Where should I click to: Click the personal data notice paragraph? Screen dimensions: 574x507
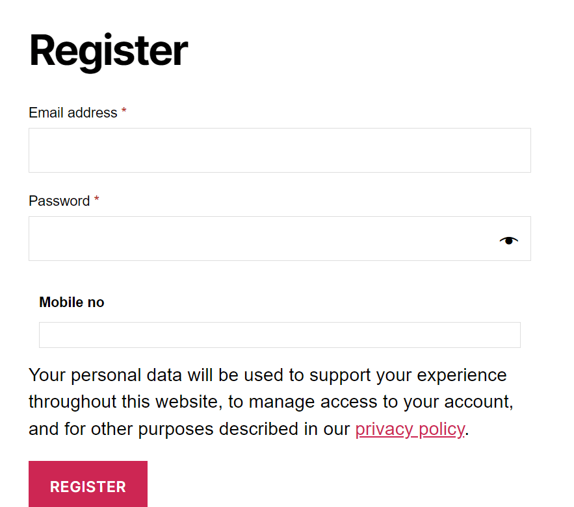point(271,402)
